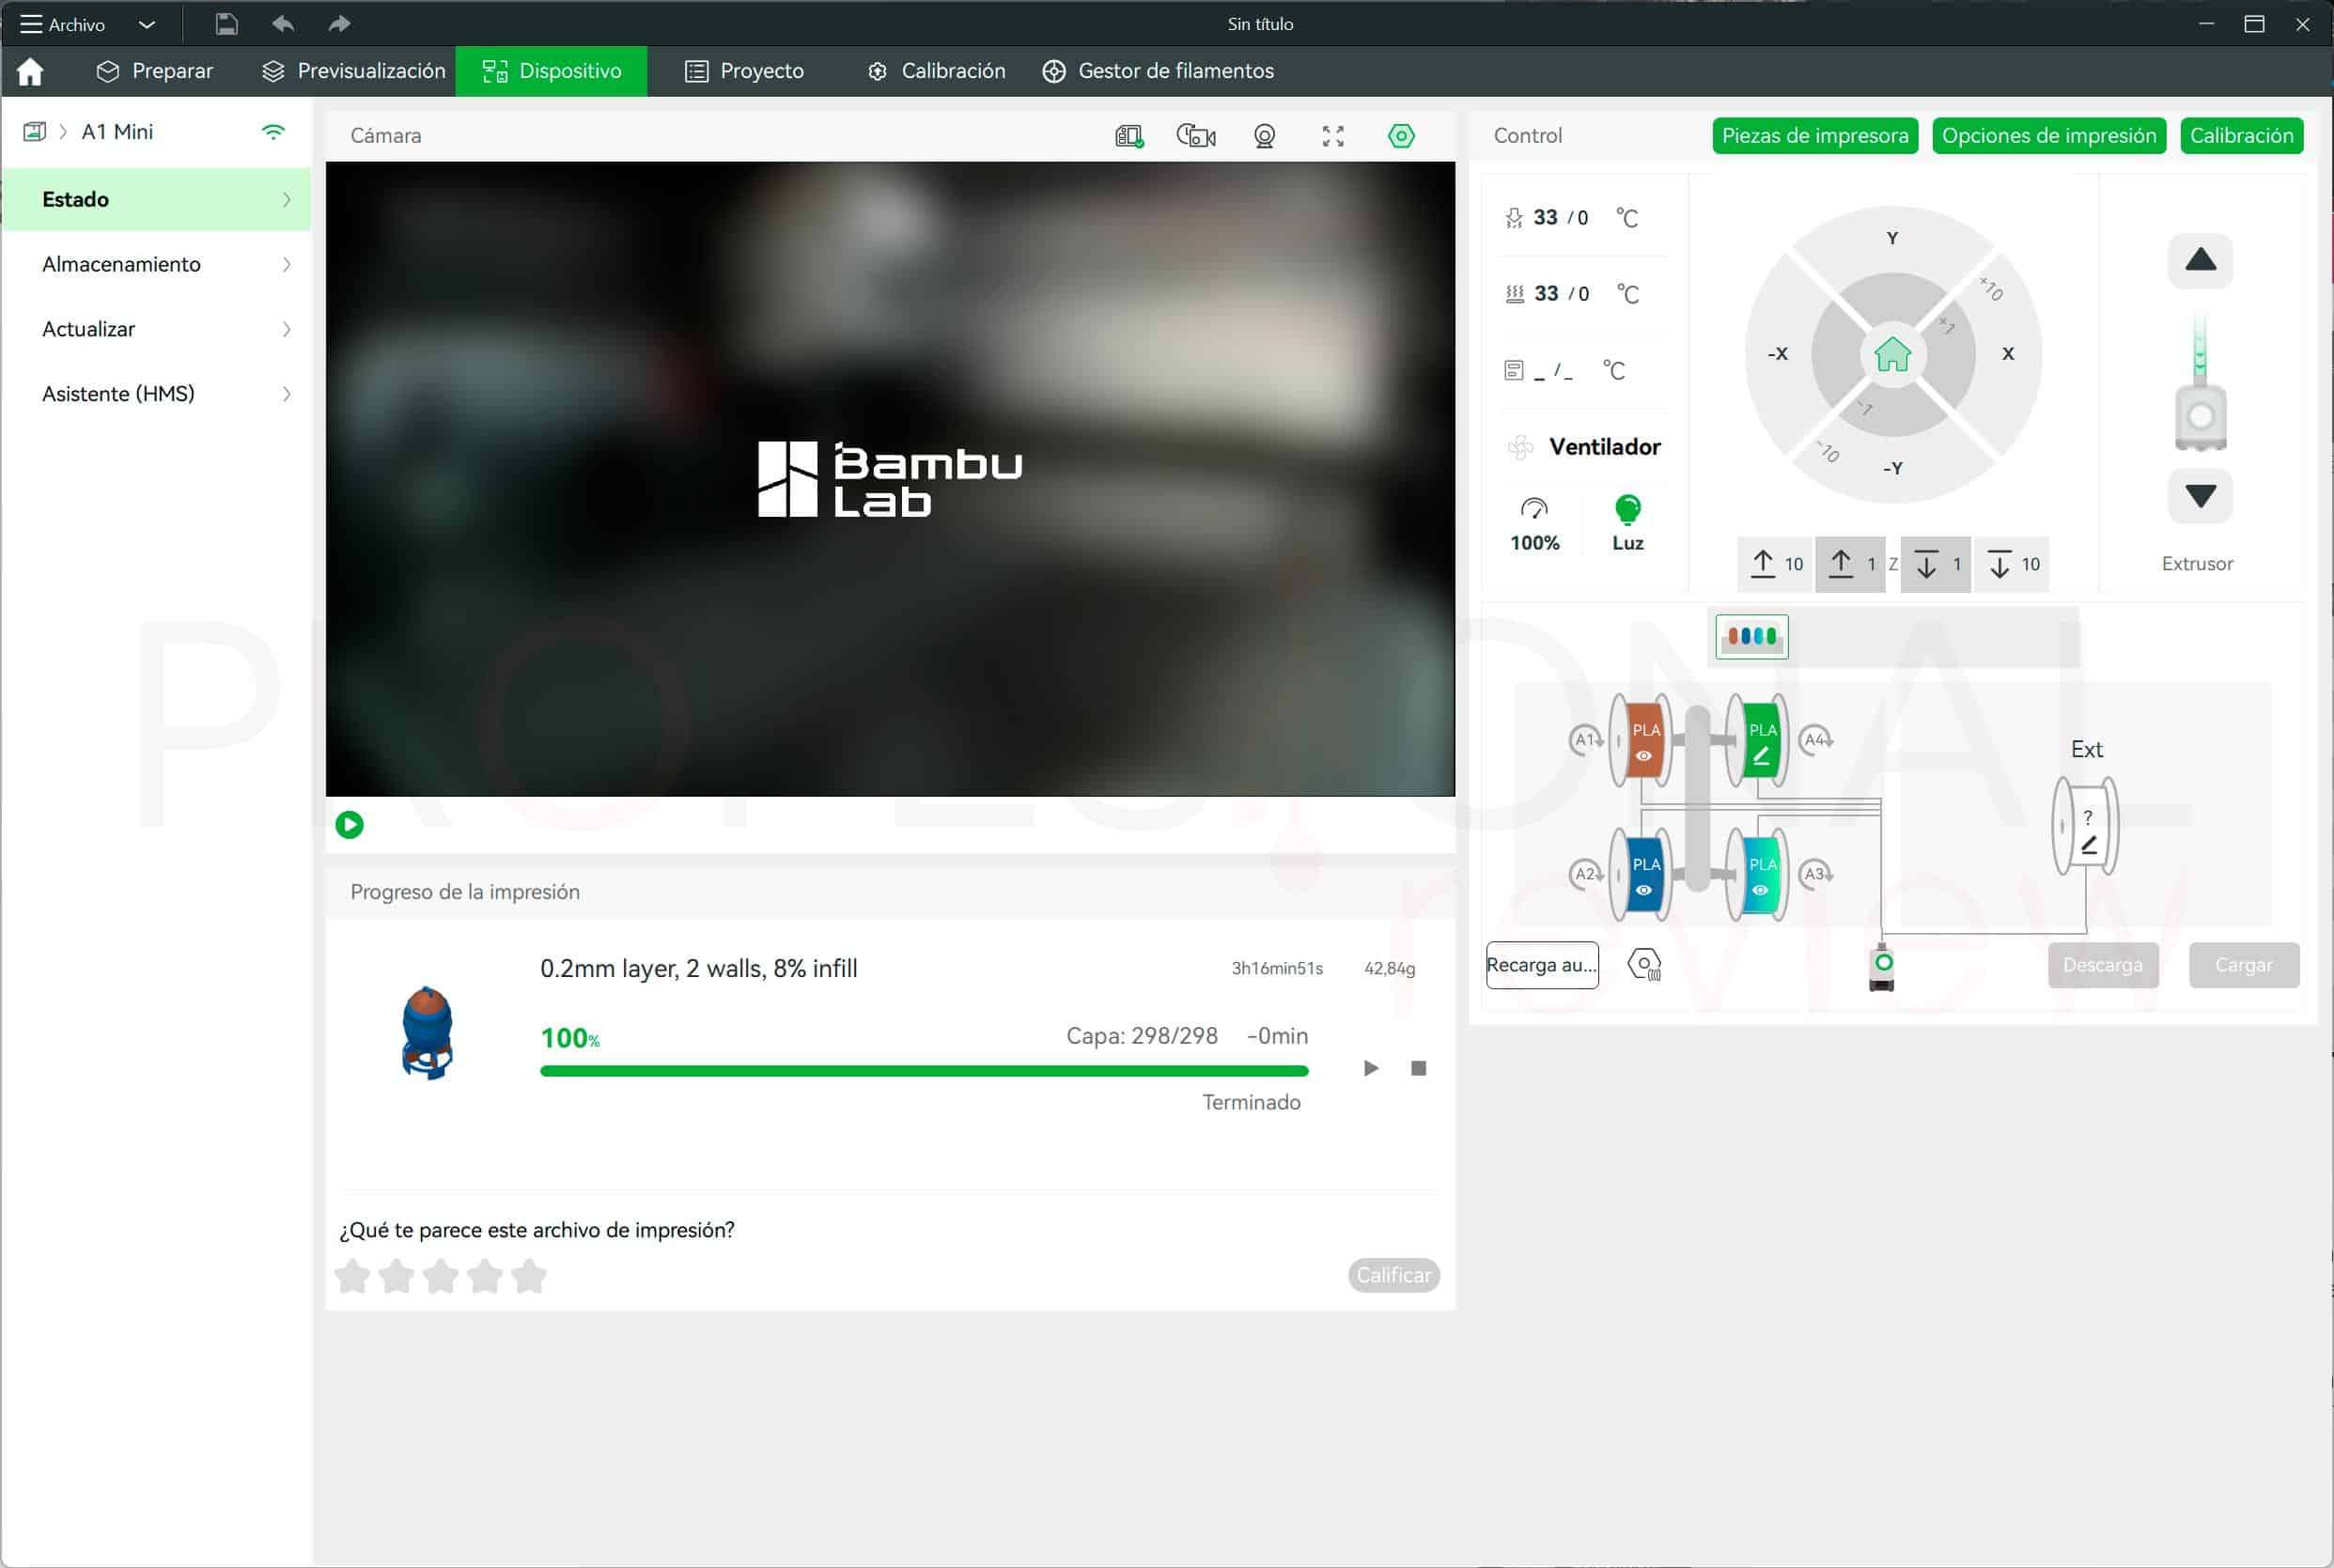Screen dimensions: 2334x1568
Task: Click the Recarga au... button
Action: (1542, 965)
